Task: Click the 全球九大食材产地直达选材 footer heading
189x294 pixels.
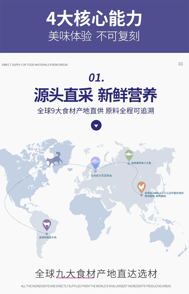Action: 96,274
